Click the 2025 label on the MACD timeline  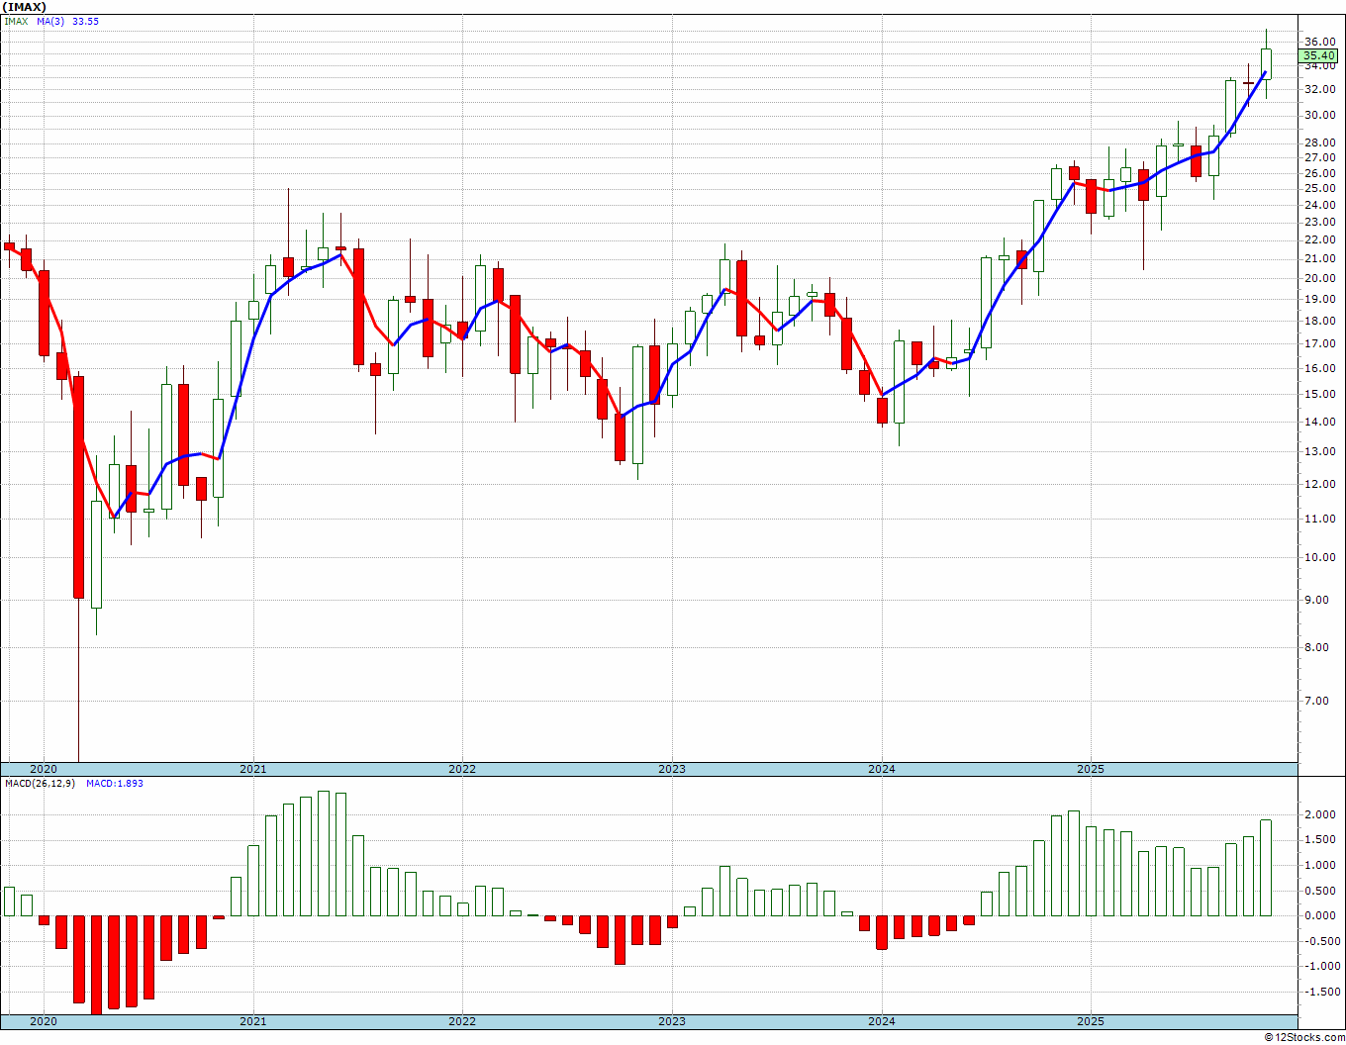[x=1091, y=1021]
